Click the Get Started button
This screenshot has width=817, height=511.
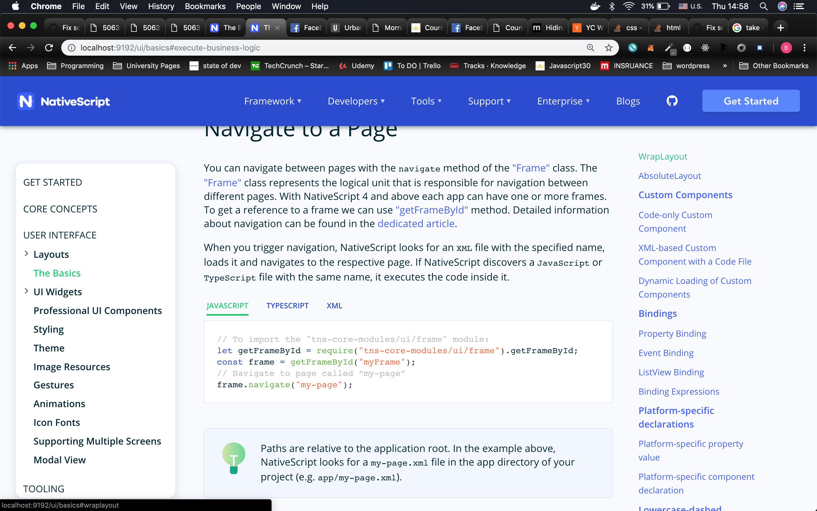click(751, 101)
